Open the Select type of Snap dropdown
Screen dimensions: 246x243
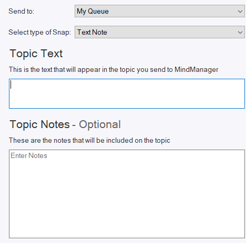coord(160,32)
